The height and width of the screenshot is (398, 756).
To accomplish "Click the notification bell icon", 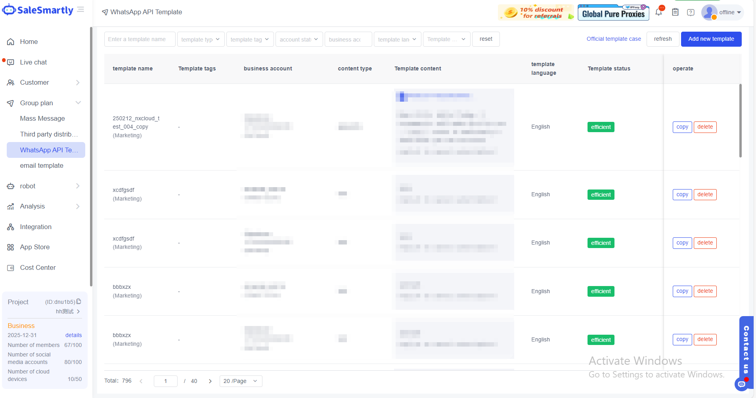I will pyautogui.click(x=658, y=12).
